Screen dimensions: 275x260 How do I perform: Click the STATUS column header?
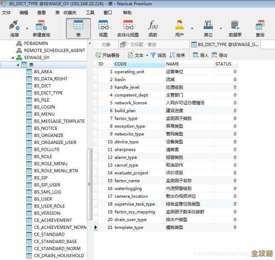[226, 64]
